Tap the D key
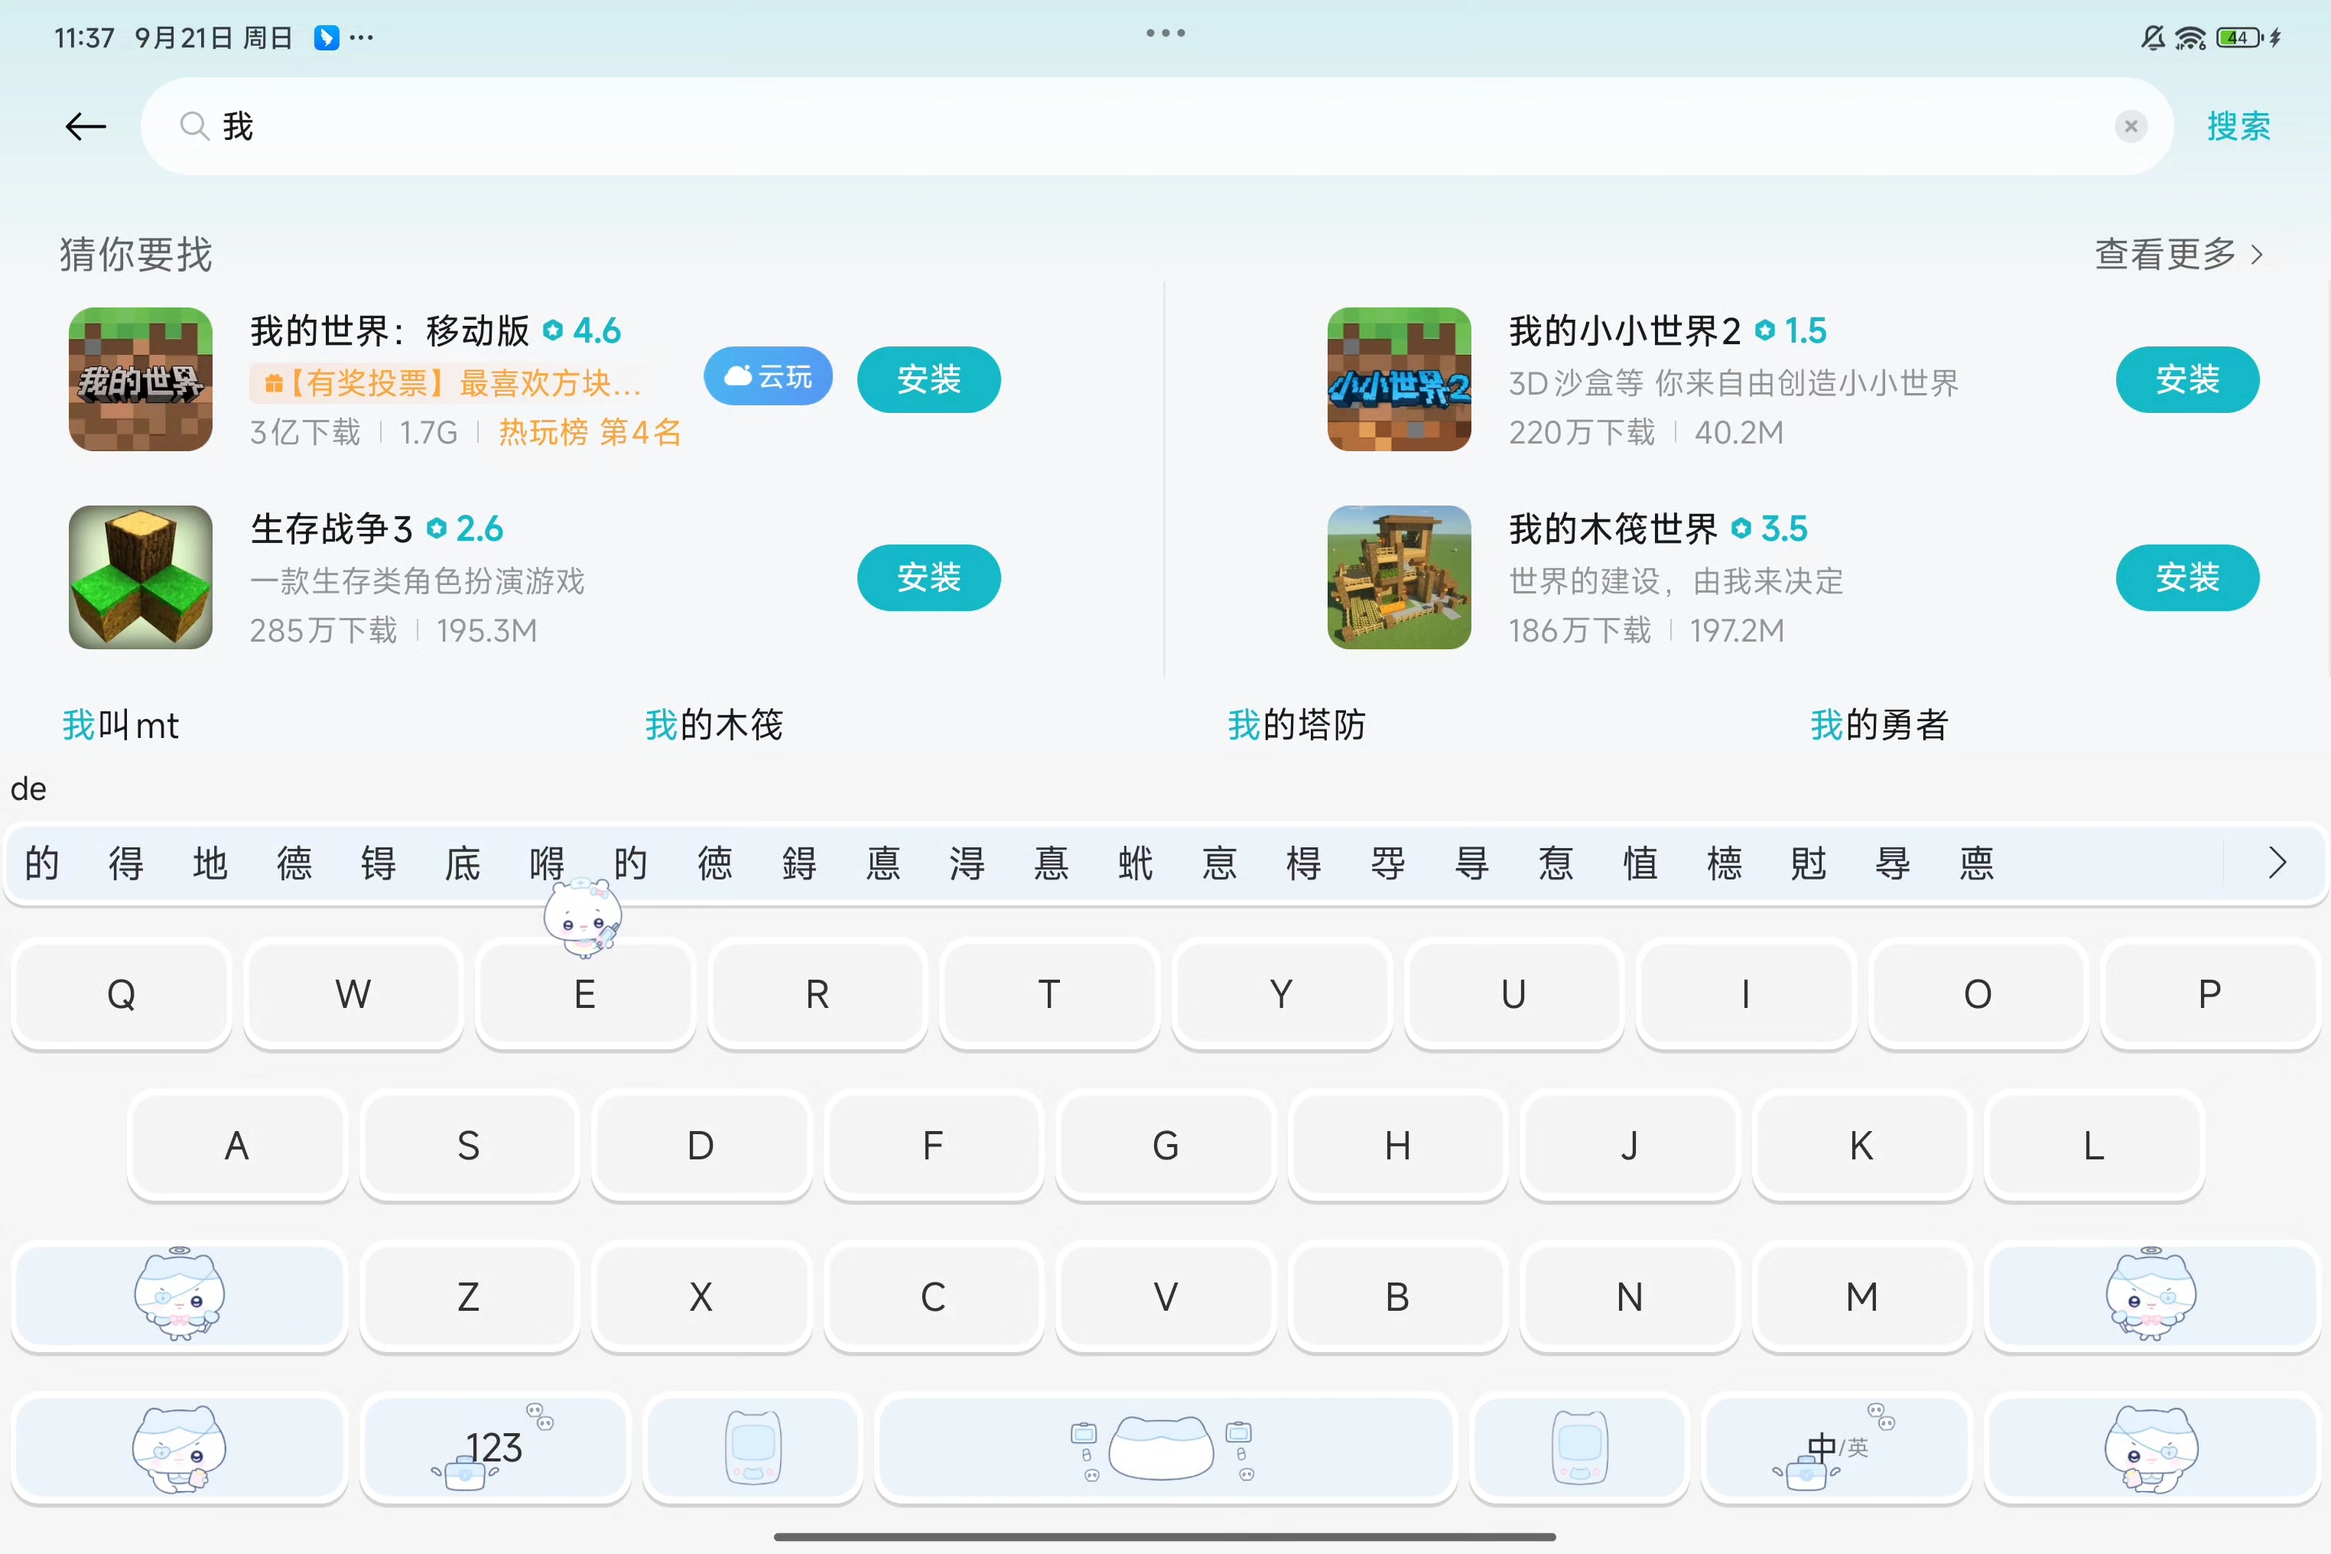The width and height of the screenshot is (2331, 1554). click(x=701, y=1146)
